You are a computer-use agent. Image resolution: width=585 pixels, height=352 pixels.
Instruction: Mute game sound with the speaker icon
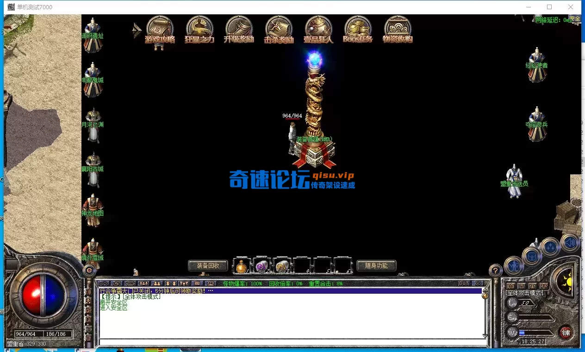tap(571, 242)
